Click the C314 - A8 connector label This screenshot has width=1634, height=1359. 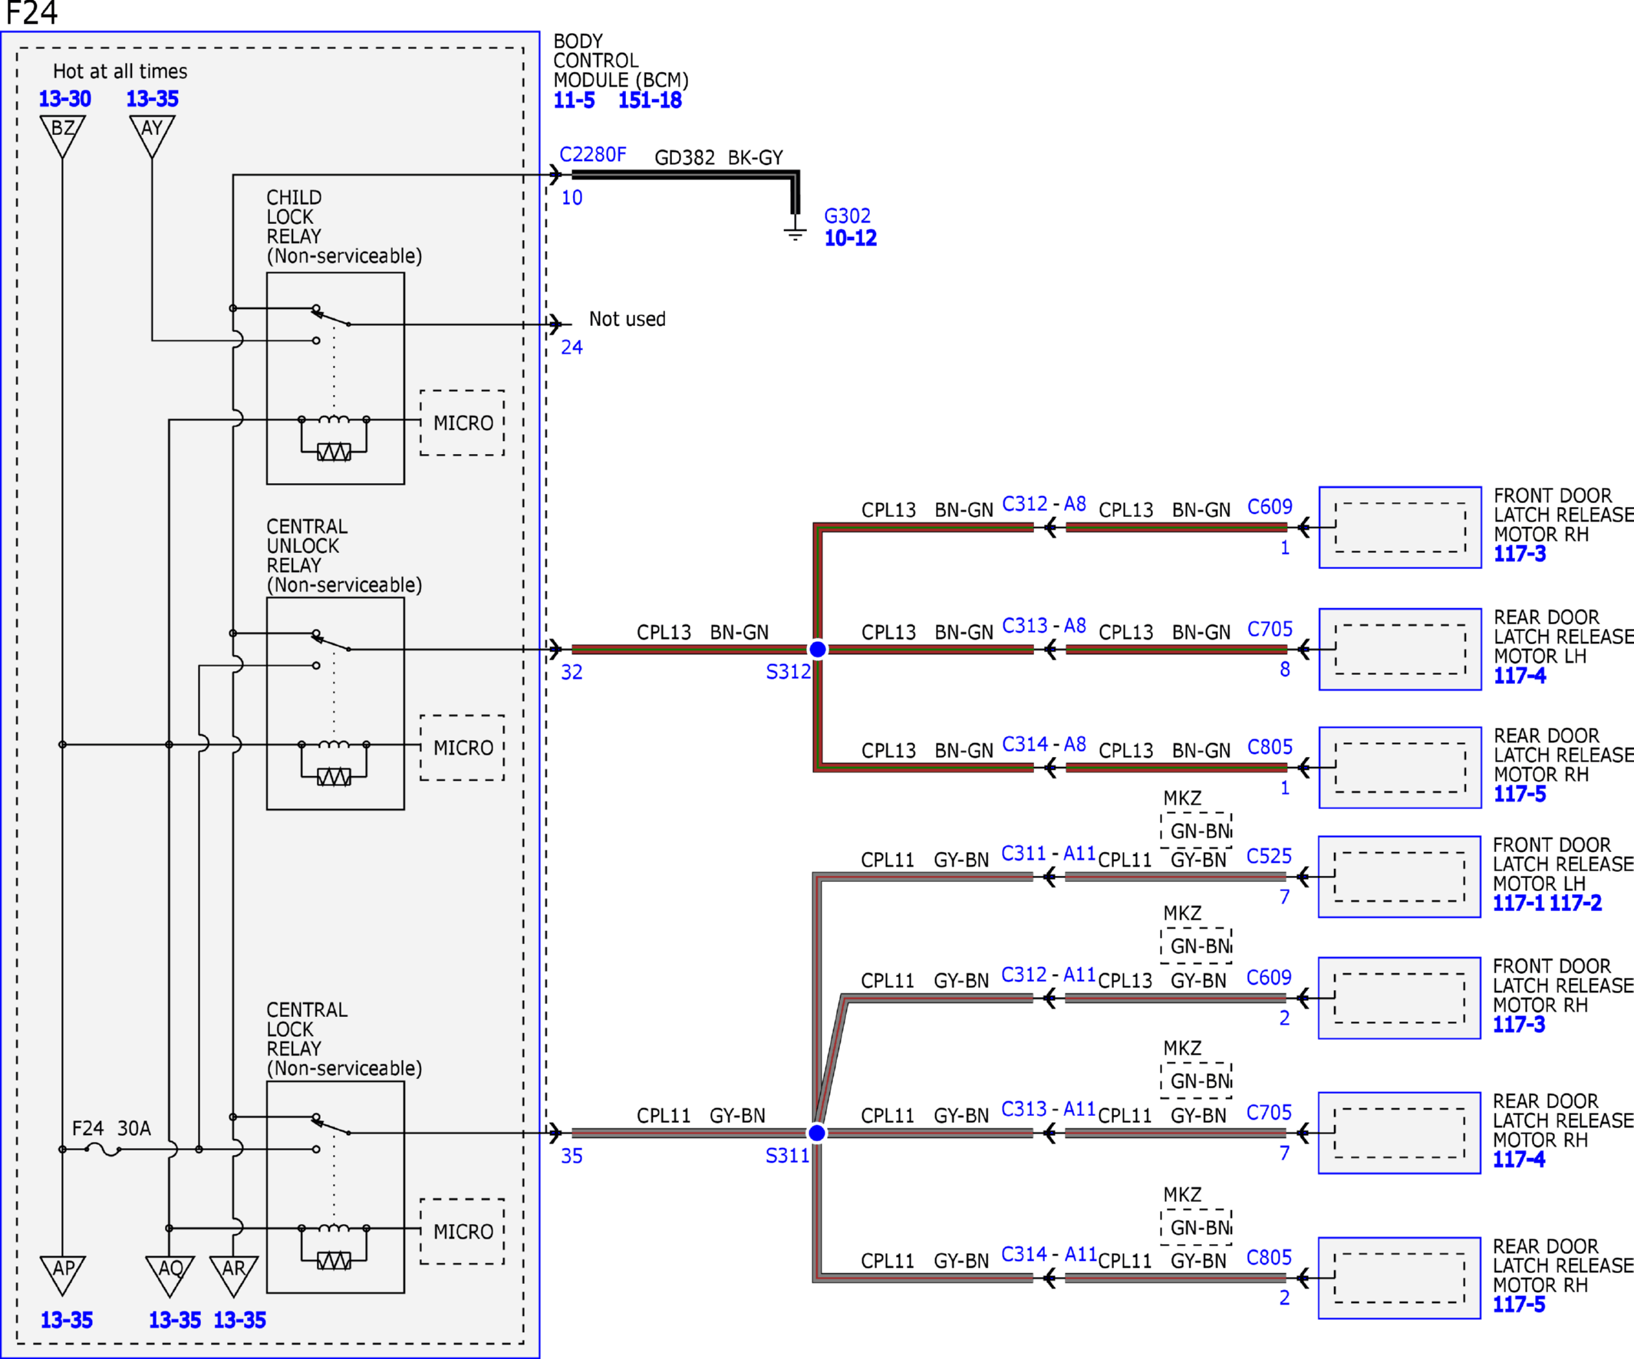tap(1044, 745)
